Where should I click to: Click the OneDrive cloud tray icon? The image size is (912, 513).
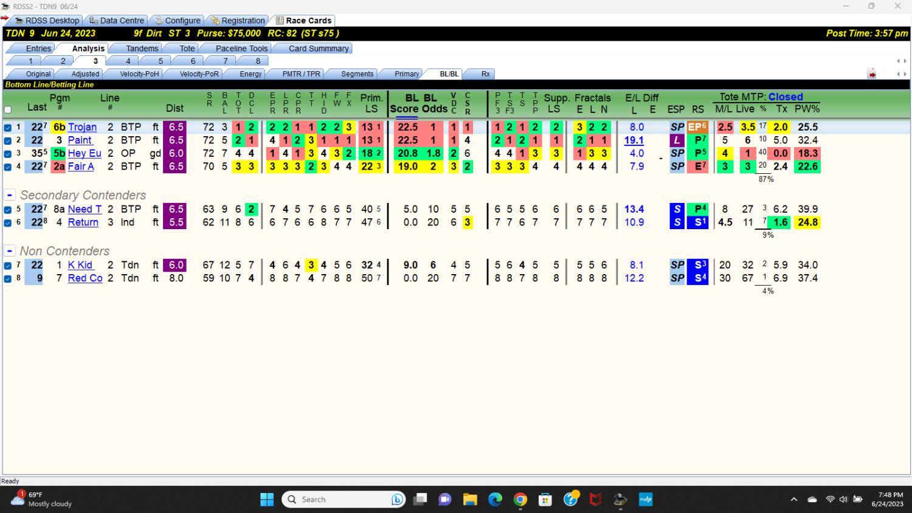(x=812, y=500)
